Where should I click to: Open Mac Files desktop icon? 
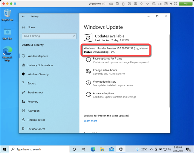7,34
